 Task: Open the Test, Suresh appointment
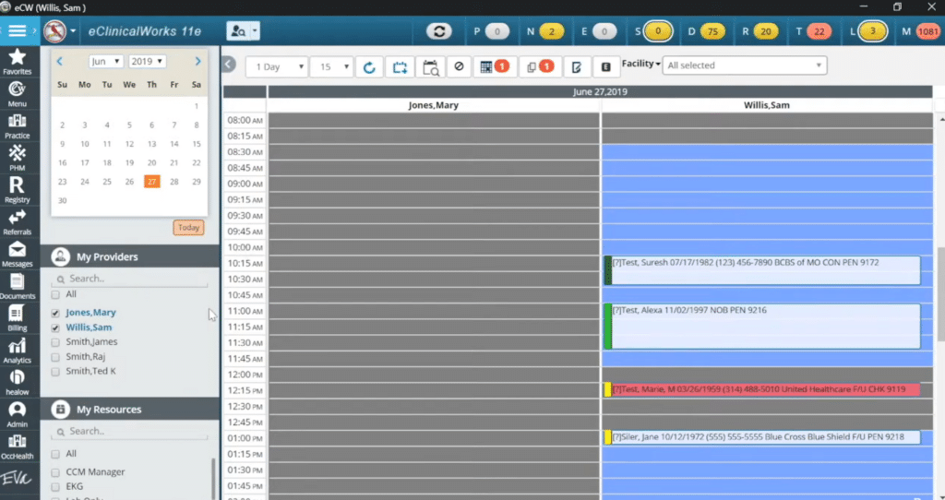tap(762, 270)
